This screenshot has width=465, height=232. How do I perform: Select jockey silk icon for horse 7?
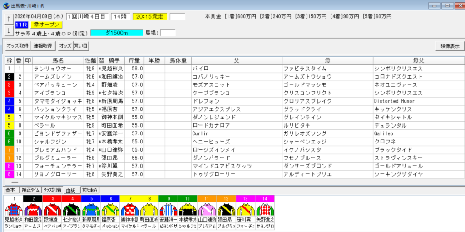pos(129,210)
